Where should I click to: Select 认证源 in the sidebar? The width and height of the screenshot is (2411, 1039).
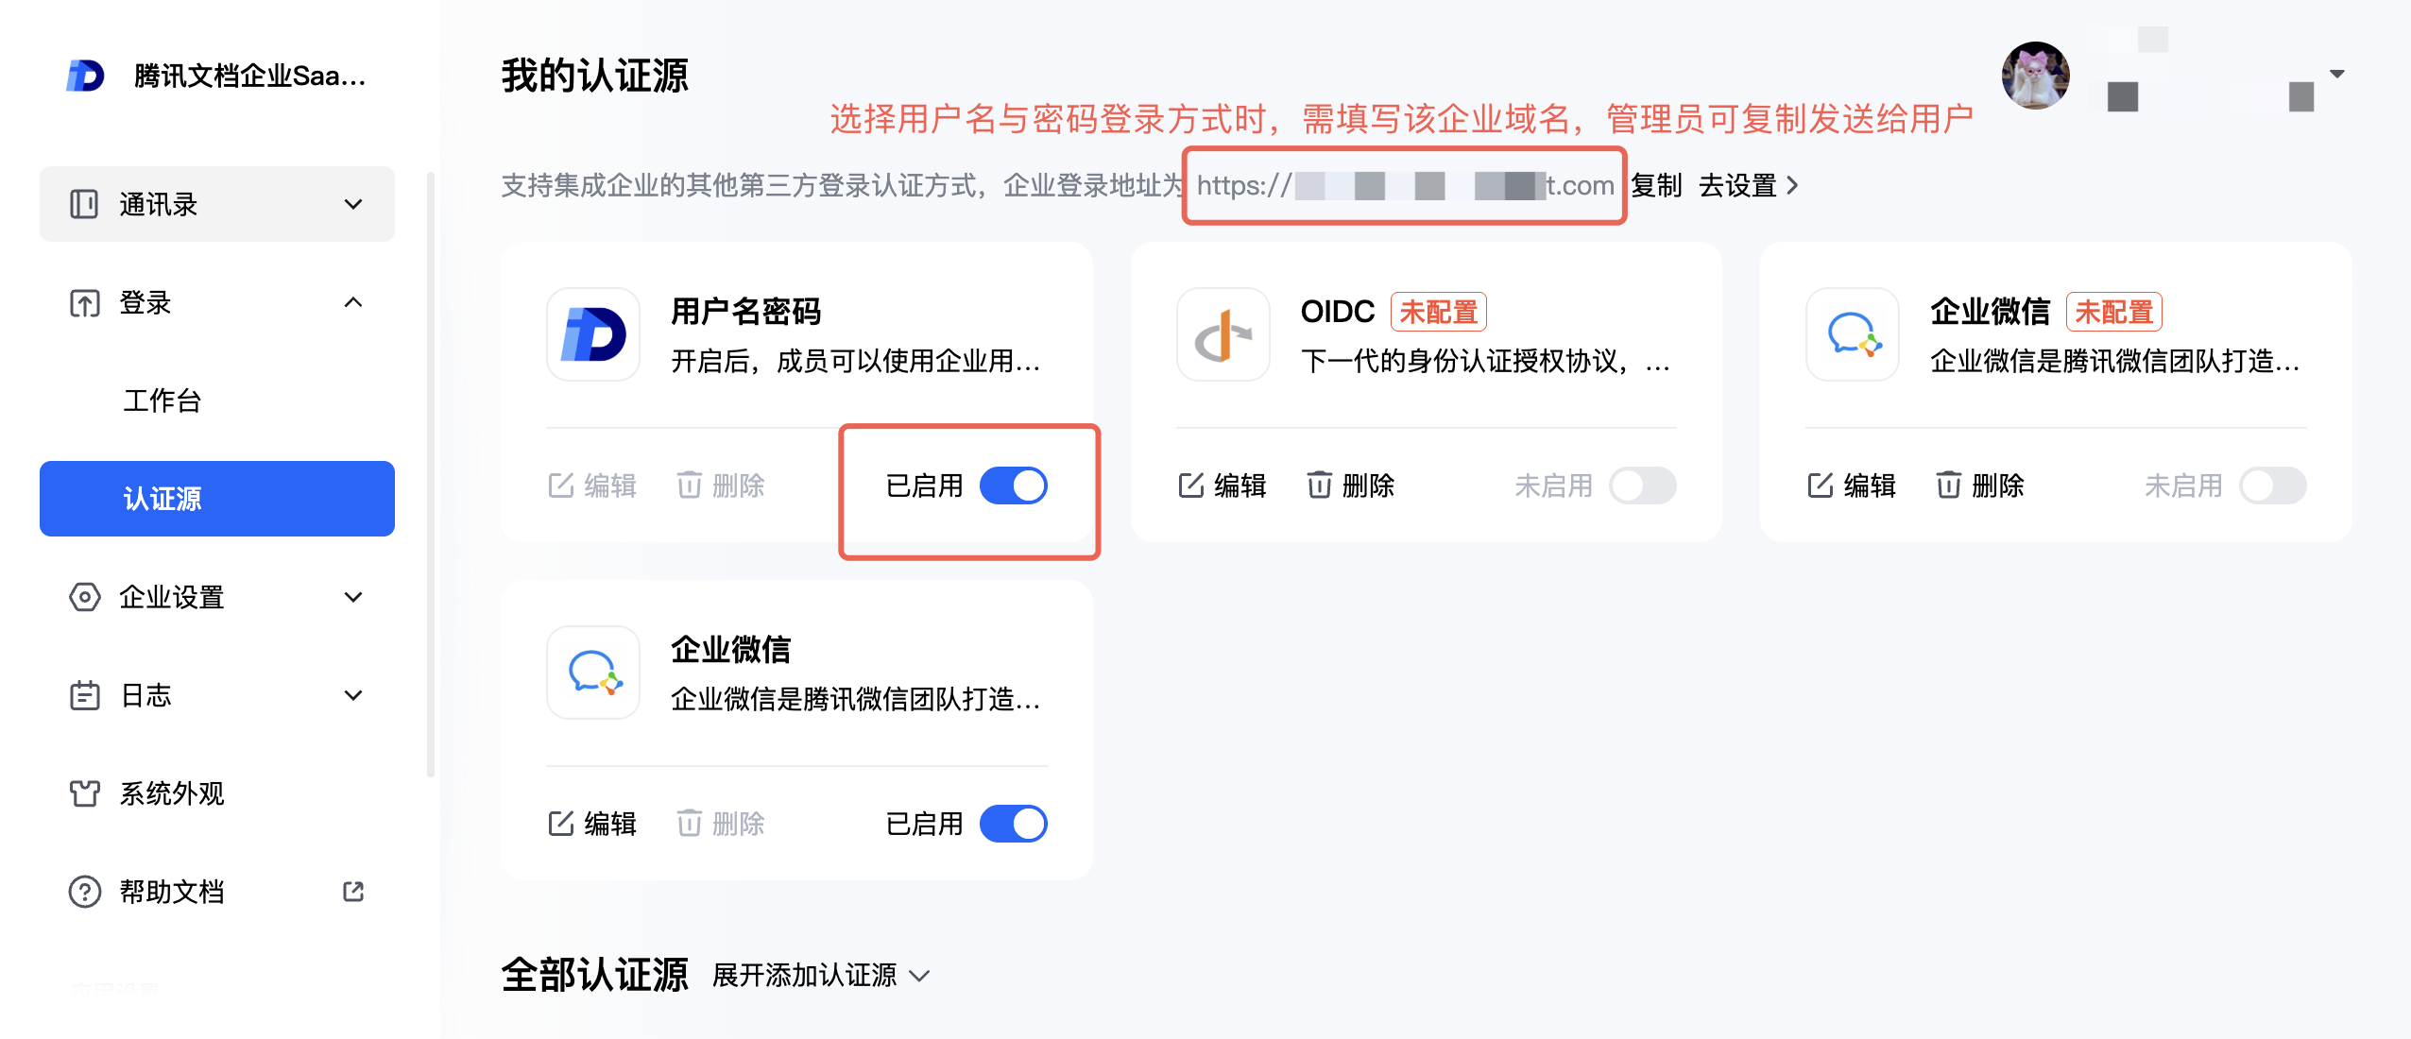point(217,499)
